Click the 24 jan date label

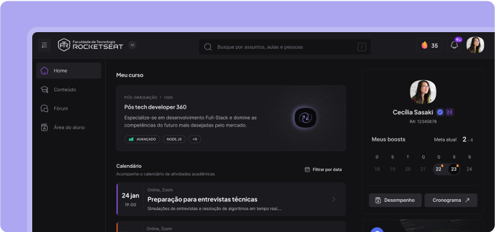[130, 195]
